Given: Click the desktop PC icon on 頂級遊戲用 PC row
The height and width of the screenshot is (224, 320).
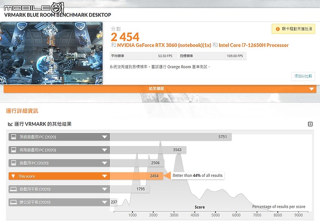Looking at the screenshot, I should 14,137.
